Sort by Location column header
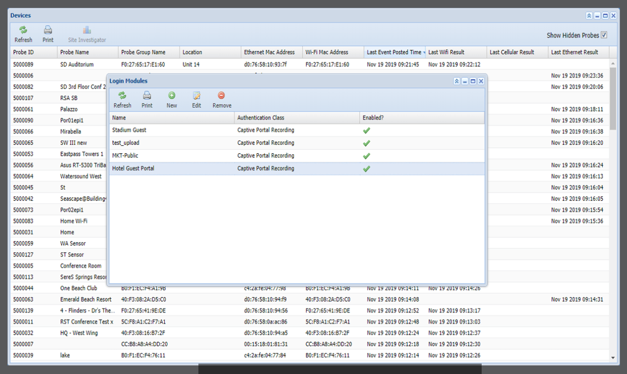The image size is (627, 374). point(210,52)
